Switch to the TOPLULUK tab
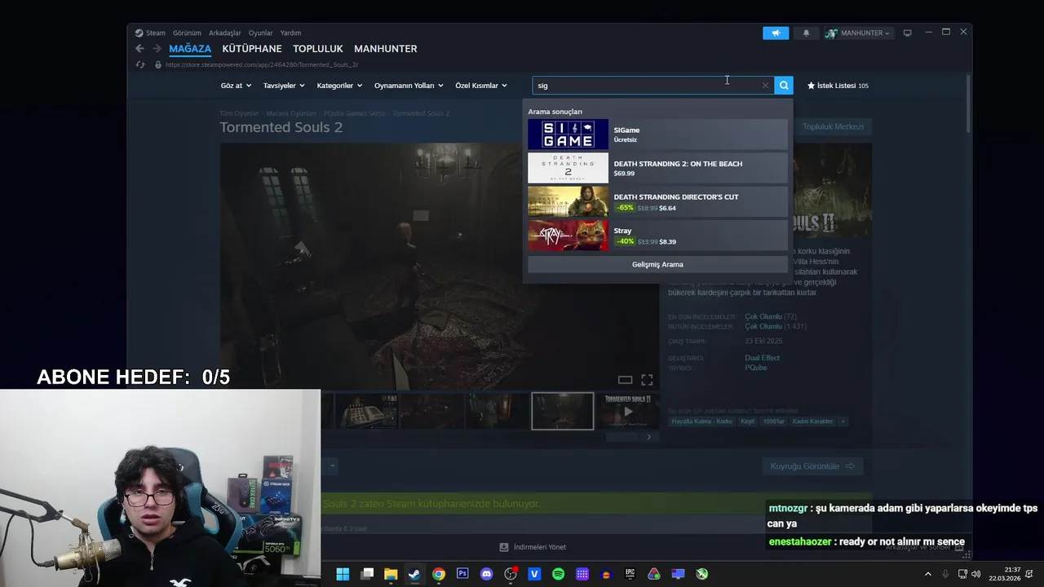 [318, 49]
